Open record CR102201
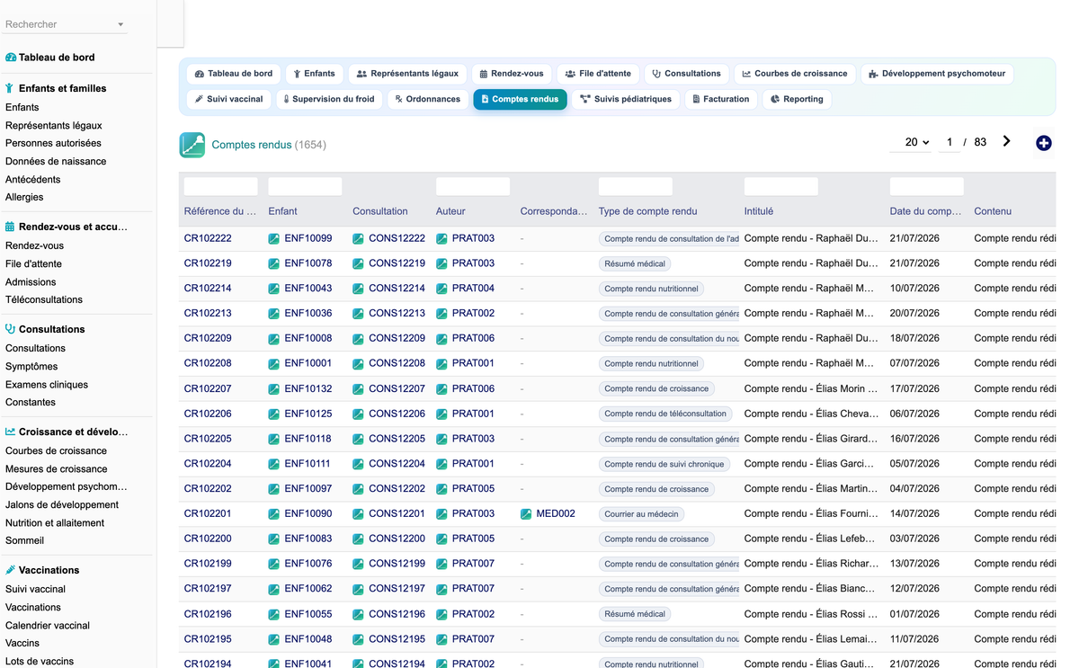 [x=208, y=513]
